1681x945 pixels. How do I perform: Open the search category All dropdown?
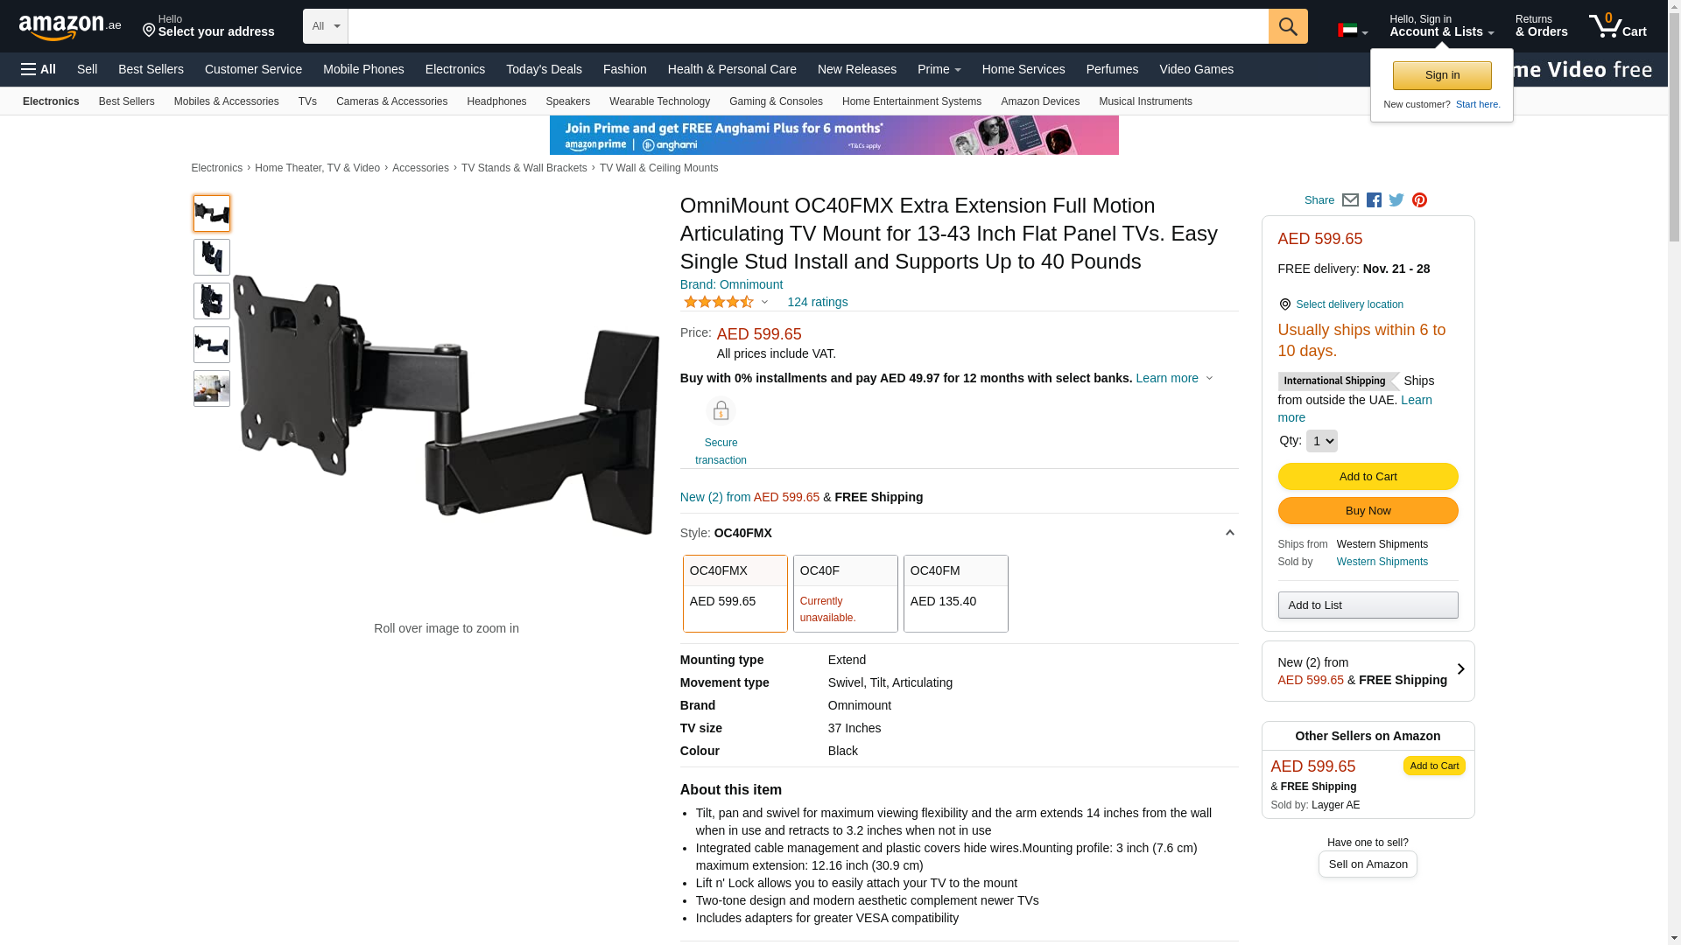[x=326, y=26]
